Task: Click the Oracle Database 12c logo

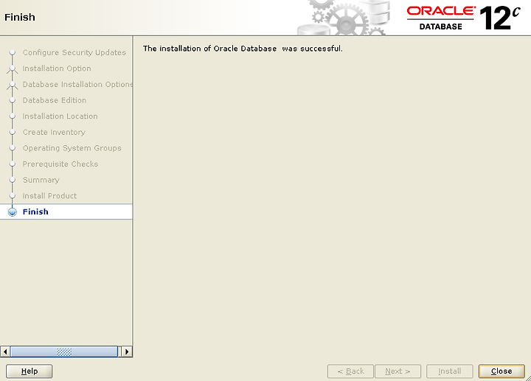Action: [x=463, y=18]
